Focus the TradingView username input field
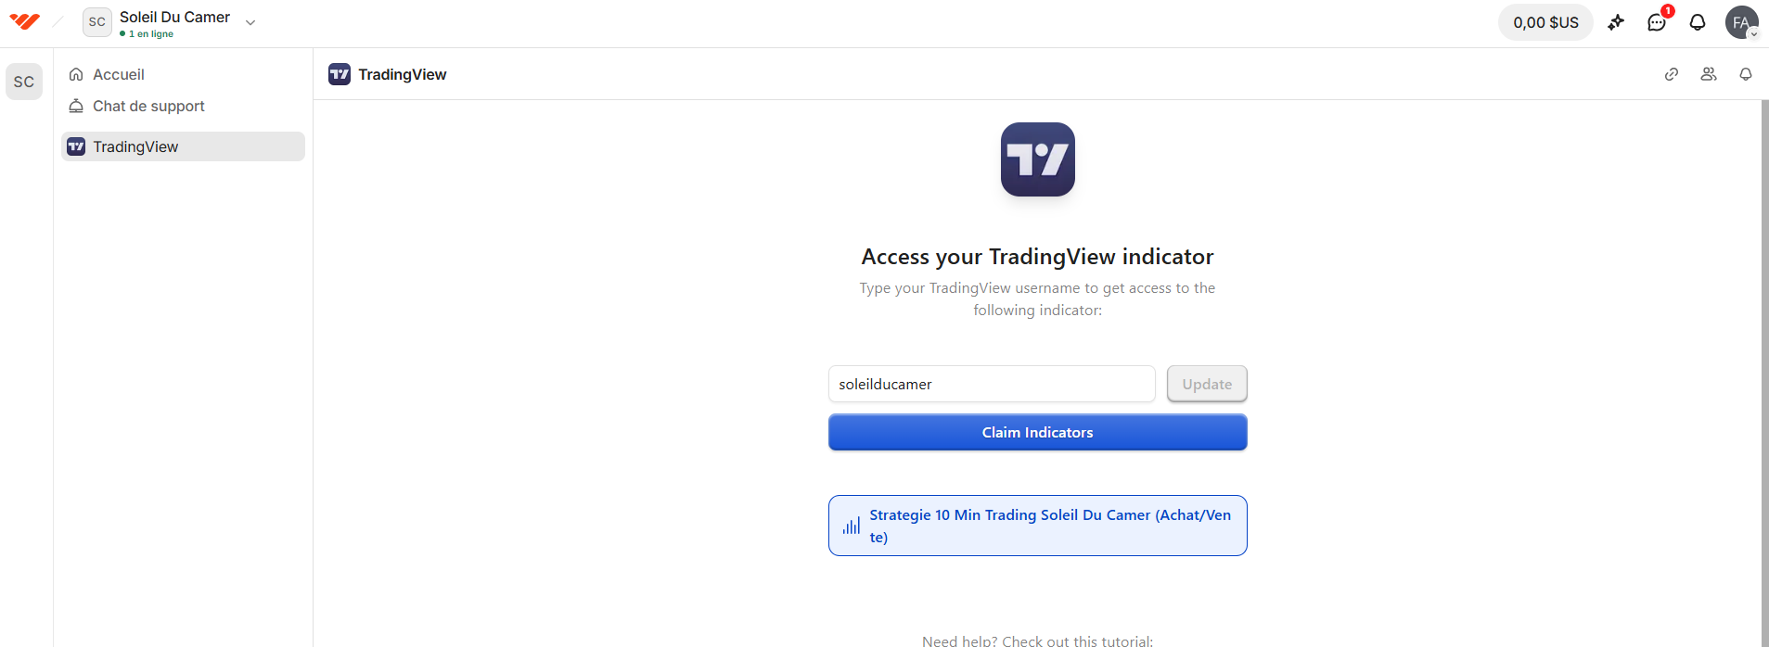Viewport: 1769px width, 647px height. [x=992, y=384]
